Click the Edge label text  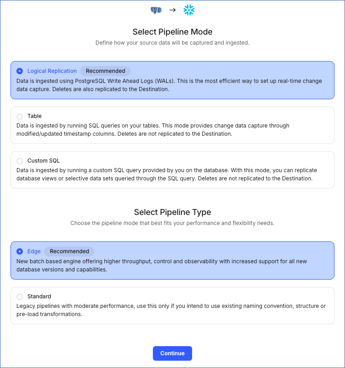pos(34,251)
